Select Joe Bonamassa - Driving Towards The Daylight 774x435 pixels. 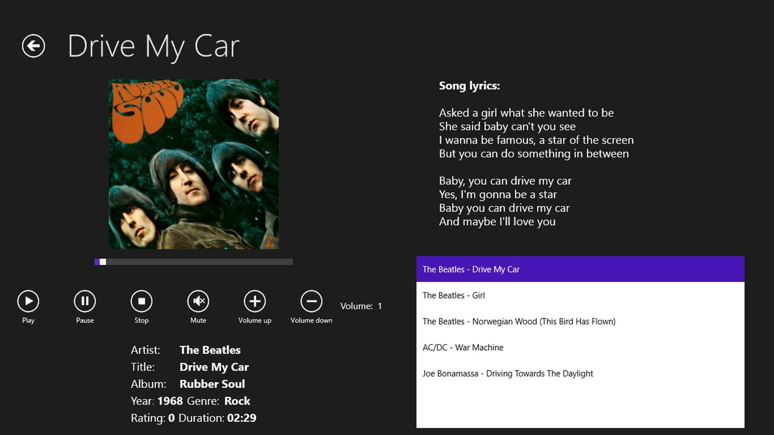(507, 373)
